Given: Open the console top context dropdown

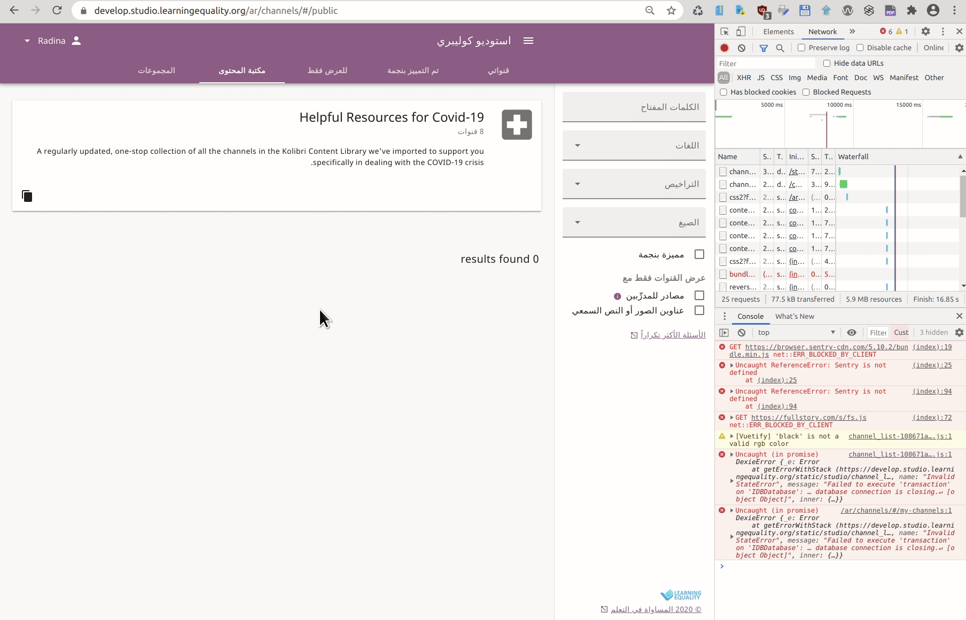Looking at the screenshot, I should coord(796,332).
